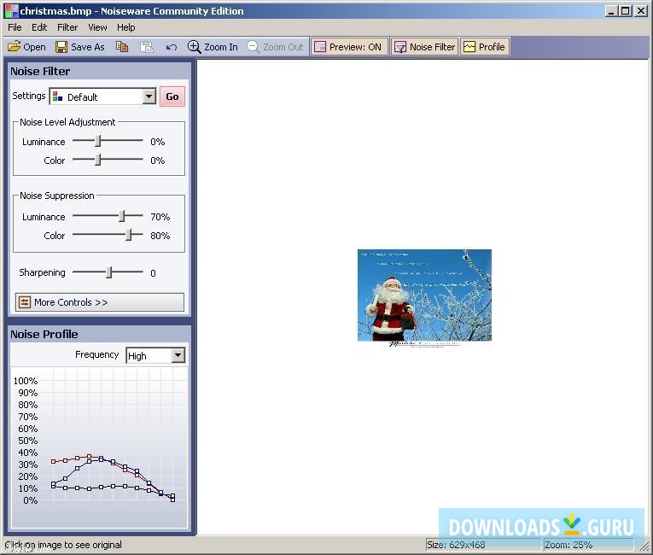This screenshot has height=555, width=653.
Task: Click the More Controls sliders icon
Action: tap(25, 302)
